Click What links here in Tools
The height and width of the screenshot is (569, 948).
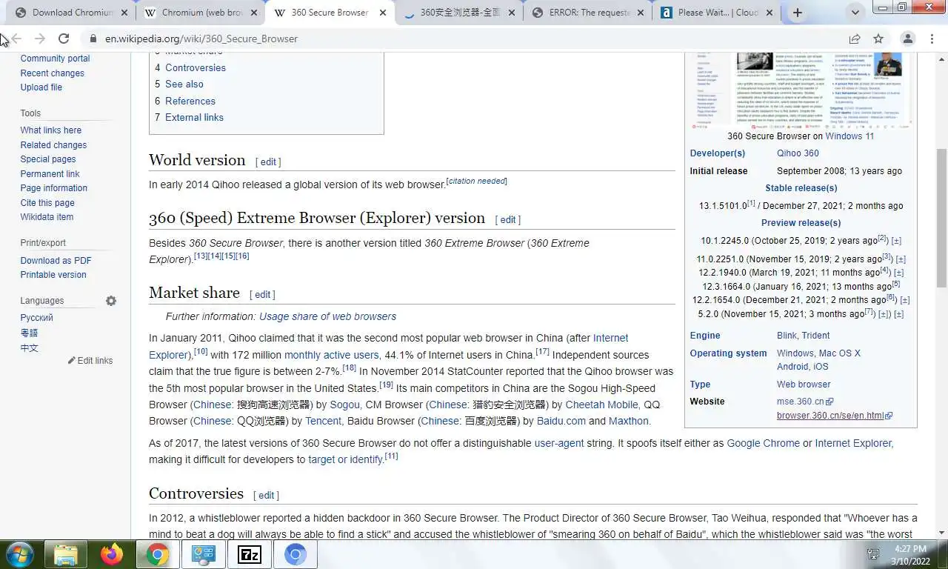(51, 130)
